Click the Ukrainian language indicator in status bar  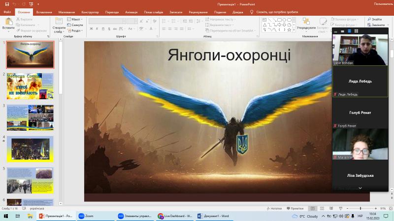(36, 208)
